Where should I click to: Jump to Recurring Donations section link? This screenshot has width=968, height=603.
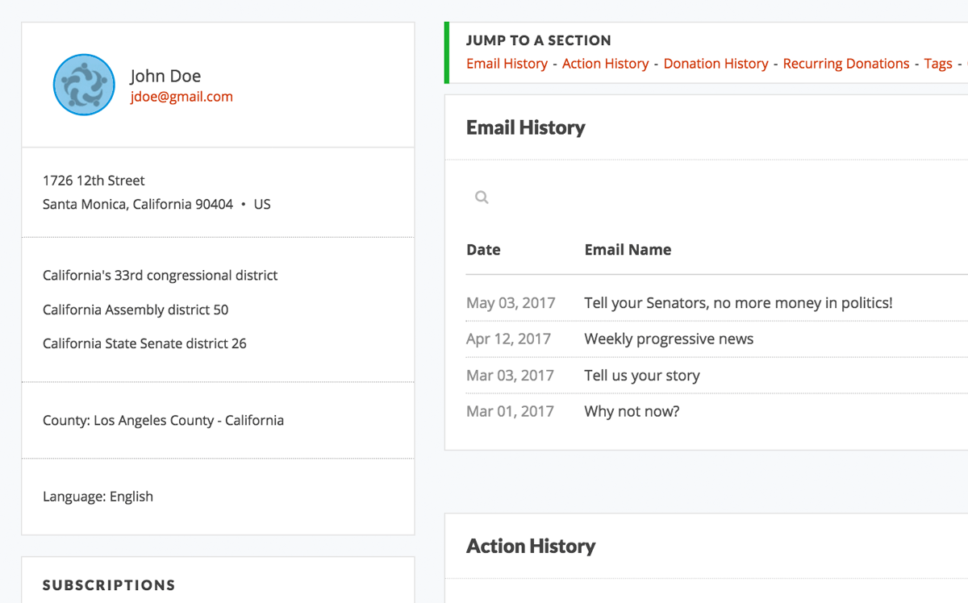[845, 64]
